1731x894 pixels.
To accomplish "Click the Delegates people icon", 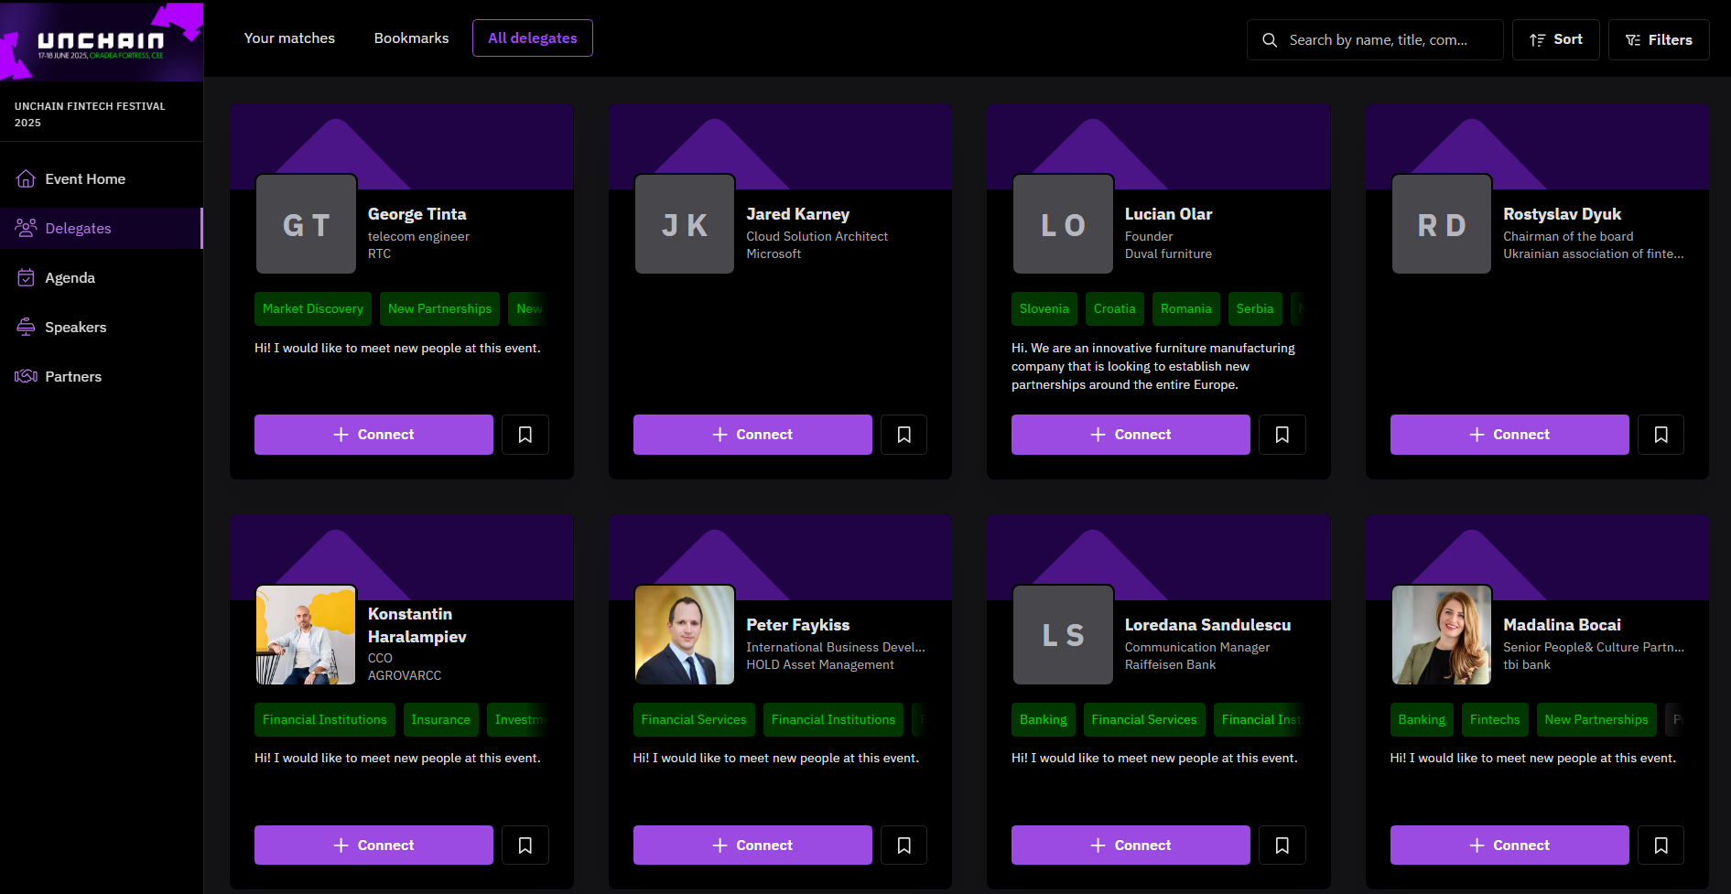I will 26,228.
